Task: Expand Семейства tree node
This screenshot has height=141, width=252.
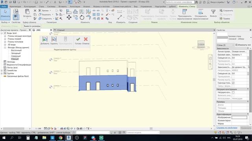Action: point(2,70)
